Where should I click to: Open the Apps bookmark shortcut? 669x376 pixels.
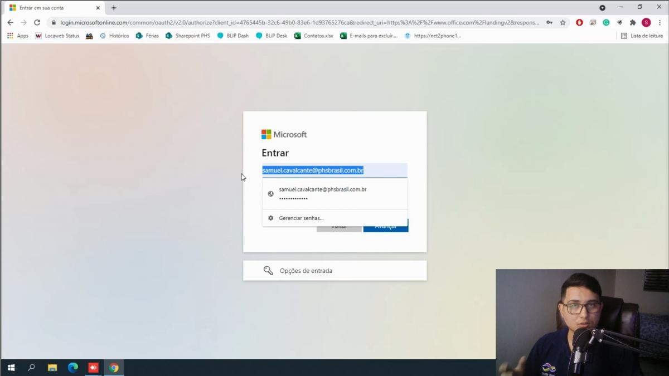(18, 36)
